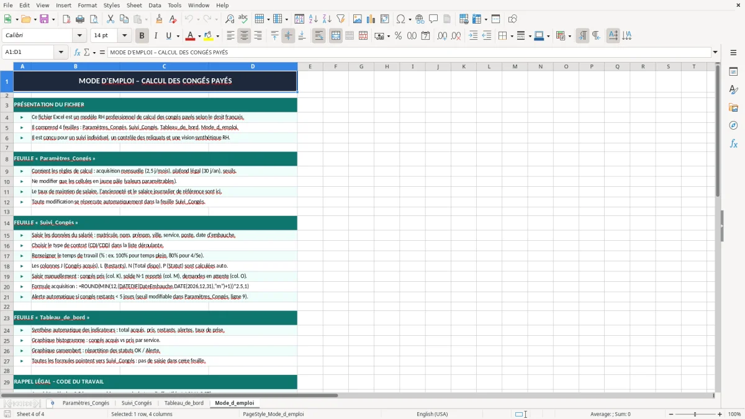Open the background color dropdown arrow
This screenshot has height=419, width=745.
point(217,36)
